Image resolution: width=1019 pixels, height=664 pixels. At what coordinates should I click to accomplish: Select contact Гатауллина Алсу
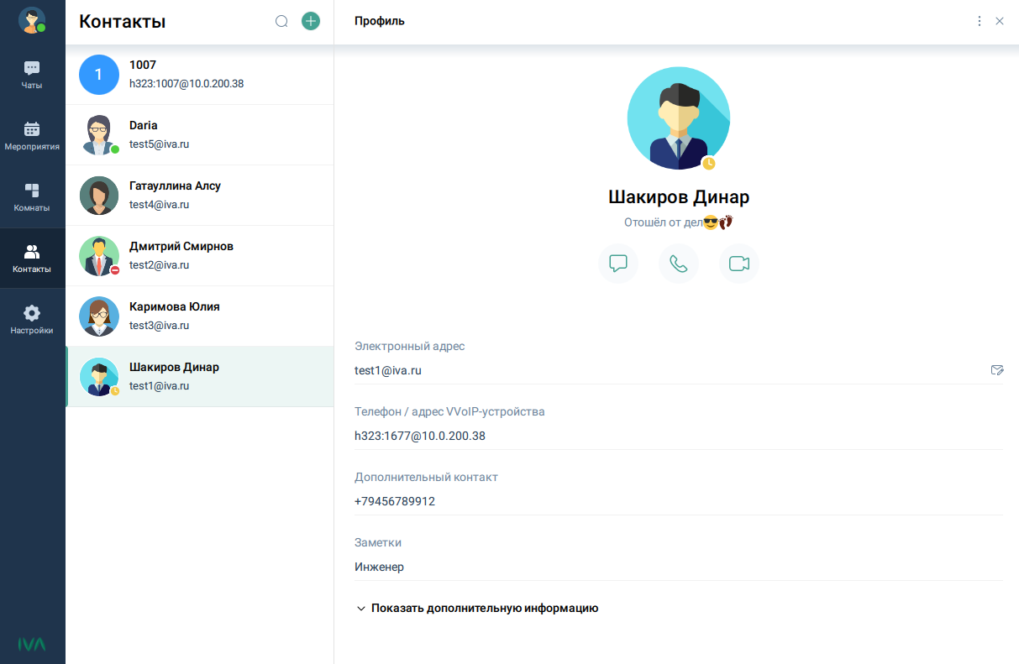200,195
